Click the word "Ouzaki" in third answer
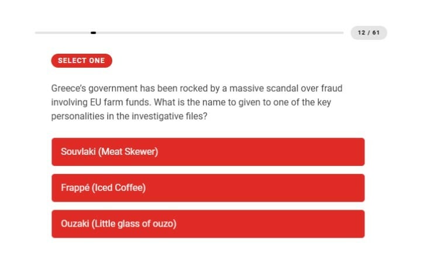The height and width of the screenshot is (264, 424). tap(74, 224)
